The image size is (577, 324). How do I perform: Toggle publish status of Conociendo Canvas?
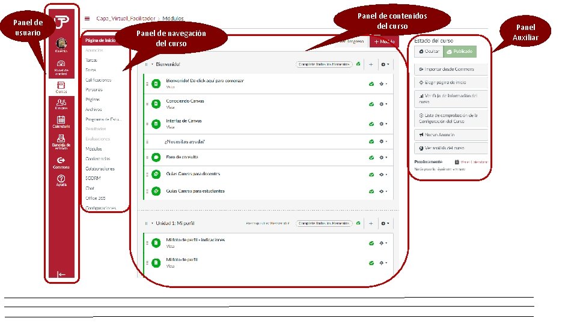(371, 104)
